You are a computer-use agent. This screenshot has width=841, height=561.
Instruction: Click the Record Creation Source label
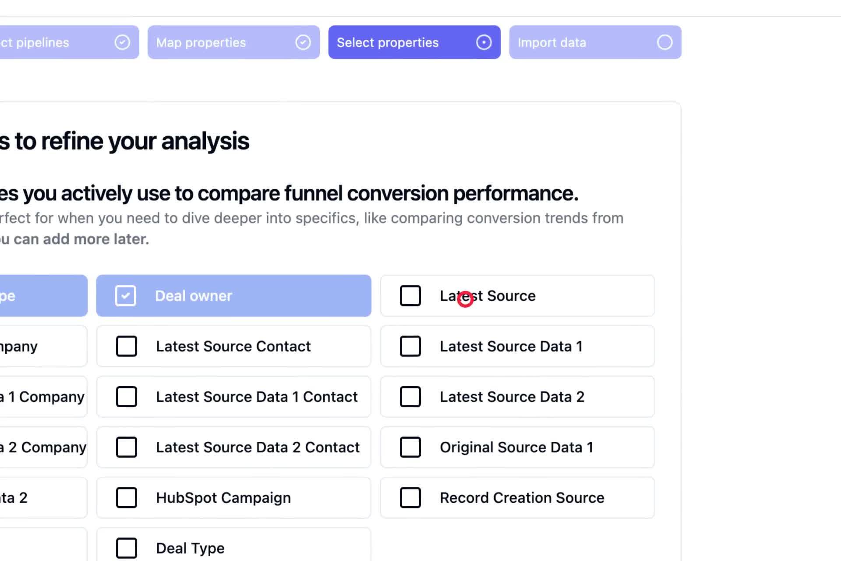click(522, 498)
